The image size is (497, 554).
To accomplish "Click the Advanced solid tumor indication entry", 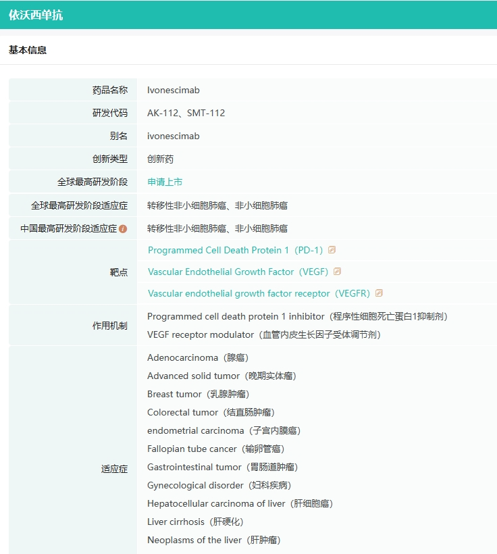I will click(222, 376).
